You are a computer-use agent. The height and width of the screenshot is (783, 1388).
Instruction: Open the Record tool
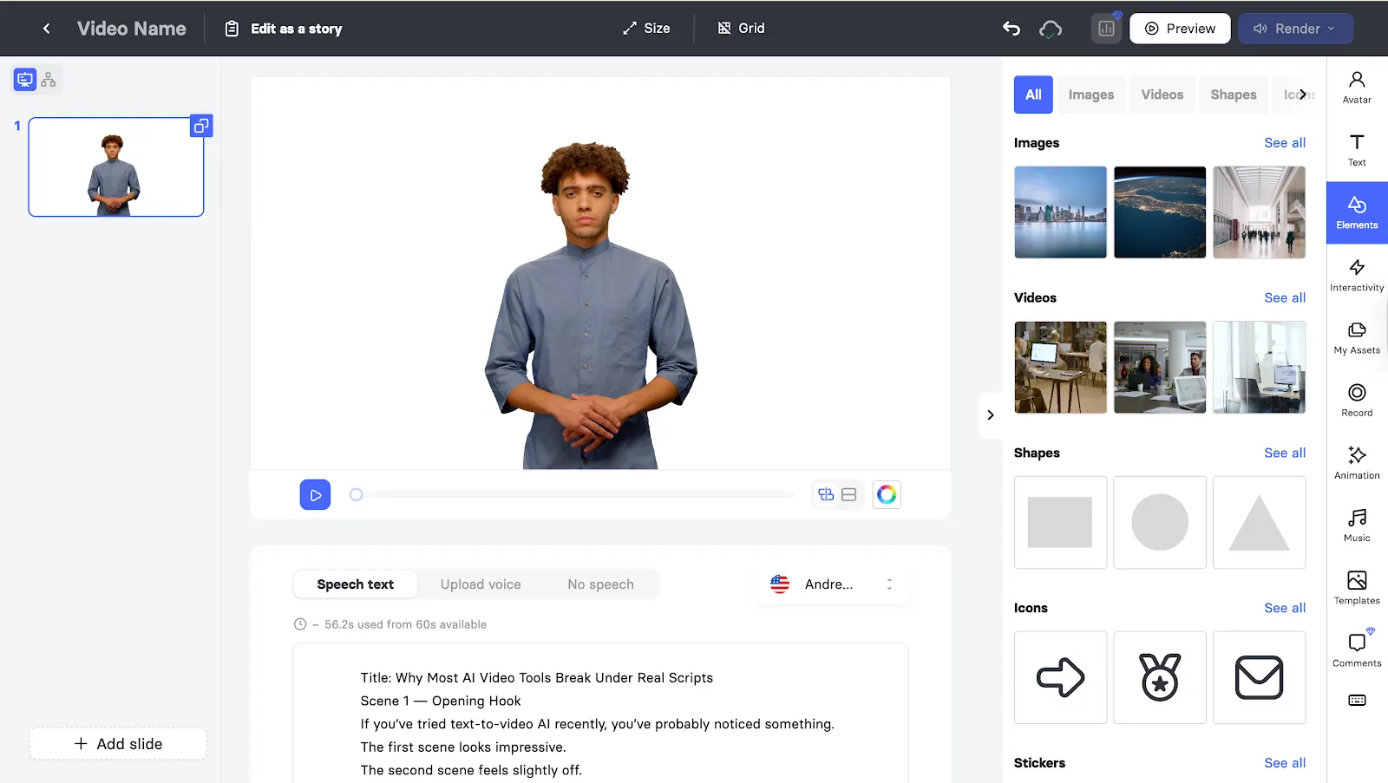coord(1357,400)
